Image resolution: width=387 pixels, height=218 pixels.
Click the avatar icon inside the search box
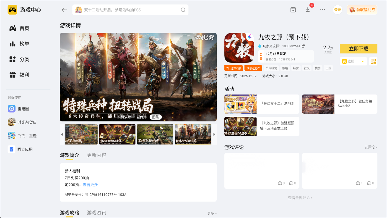(79, 10)
